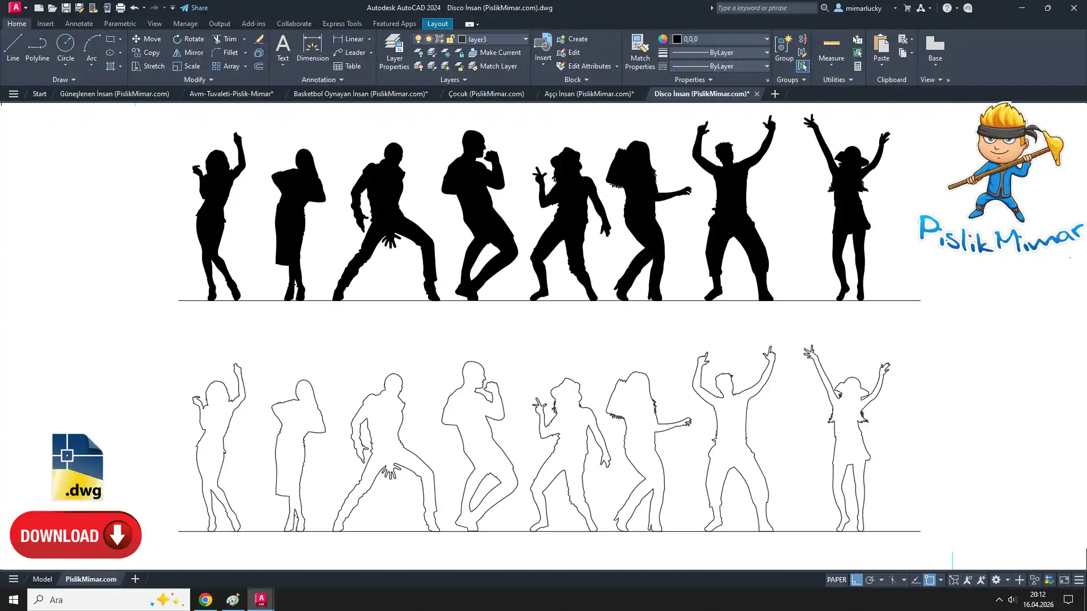Screen dimensions: 1087x611
Task: Open the ByLayer lineweight dropdown
Action: 767,53
